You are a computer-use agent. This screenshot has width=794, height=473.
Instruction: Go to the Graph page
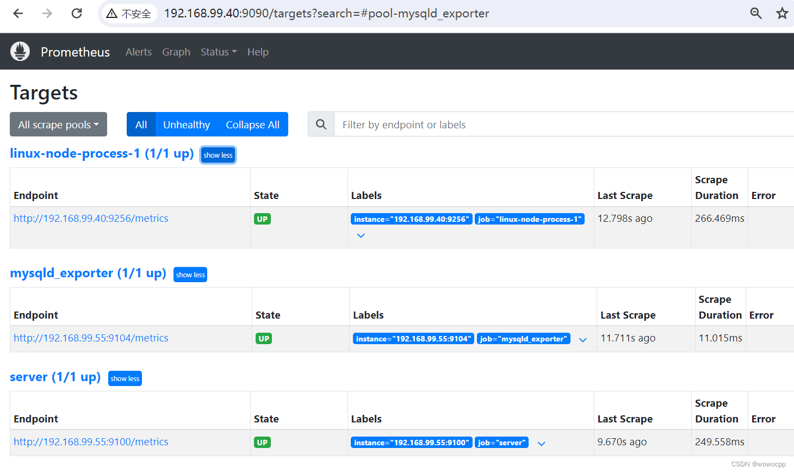coord(176,52)
